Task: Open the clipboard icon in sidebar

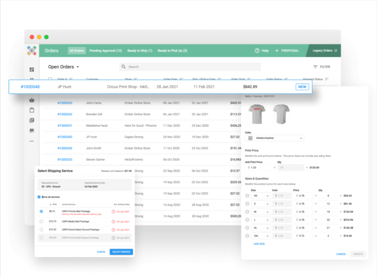Action: coord(32,110)
